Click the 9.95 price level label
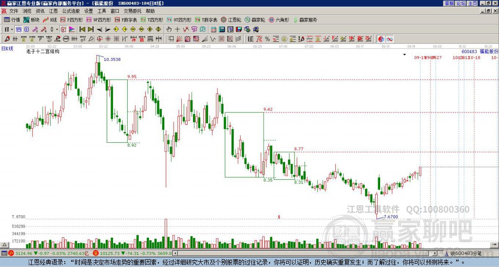The width and height of the screenshot is (499, 267). point(132,76)
